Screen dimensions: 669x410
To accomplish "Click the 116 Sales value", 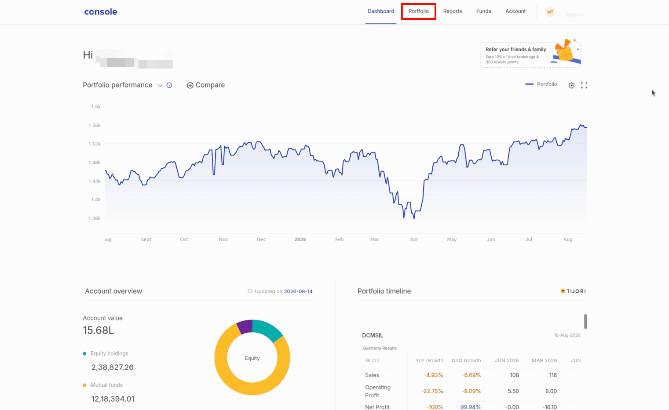I will click(x=553, y=375).
